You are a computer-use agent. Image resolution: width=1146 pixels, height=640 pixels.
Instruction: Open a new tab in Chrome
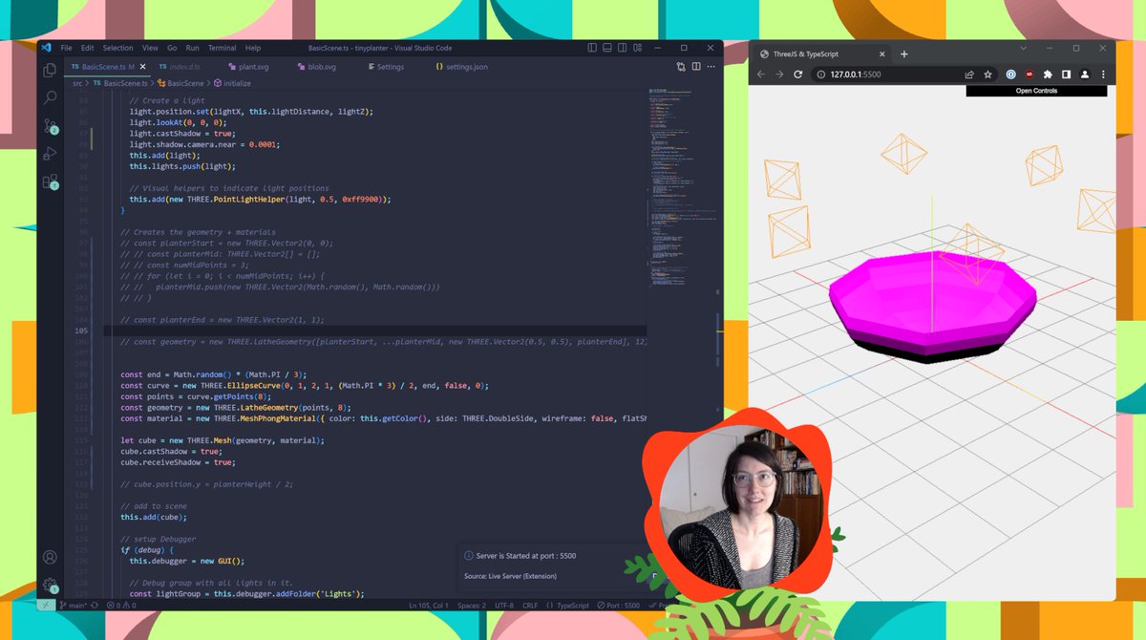point(903,54)
